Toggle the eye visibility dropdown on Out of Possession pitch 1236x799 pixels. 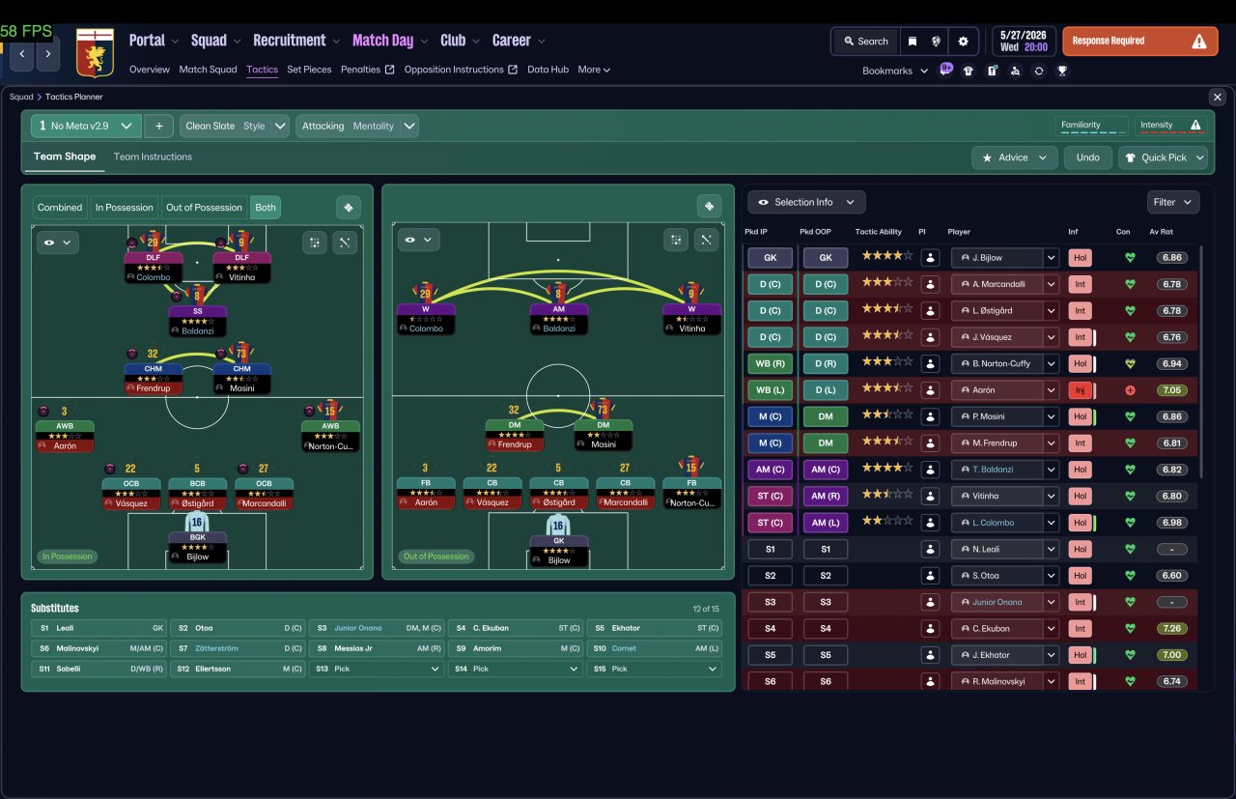(x=418, y=240)
